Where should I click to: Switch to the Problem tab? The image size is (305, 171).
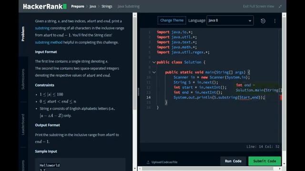[x=23, y=34]
